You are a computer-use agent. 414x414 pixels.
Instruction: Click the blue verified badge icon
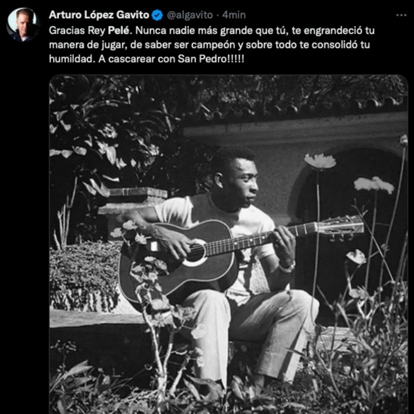[x=157, y=15]
